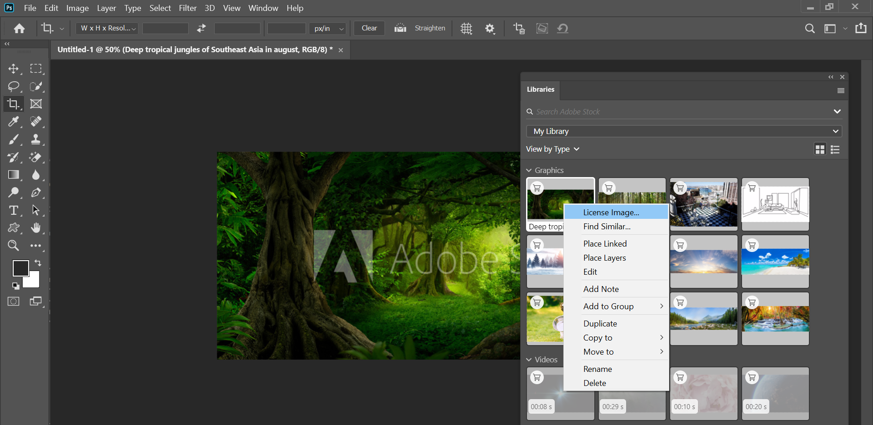
Task: Click the foreground color swatch
Action: pos(20,268)
